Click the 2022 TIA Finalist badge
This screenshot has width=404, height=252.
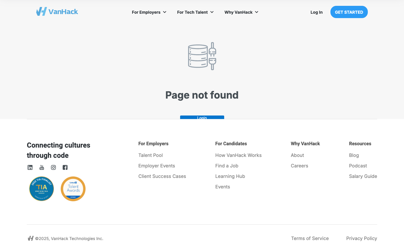(x=41, y=189)
